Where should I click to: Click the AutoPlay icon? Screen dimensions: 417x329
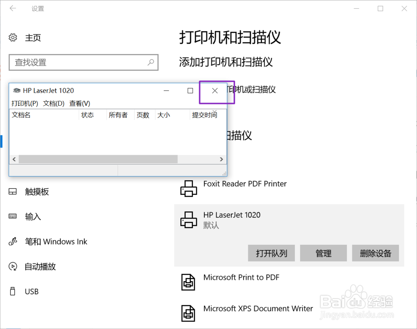point(13,267)
